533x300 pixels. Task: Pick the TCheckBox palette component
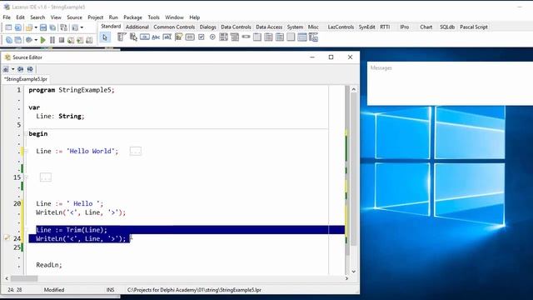(x=202, y=37)
